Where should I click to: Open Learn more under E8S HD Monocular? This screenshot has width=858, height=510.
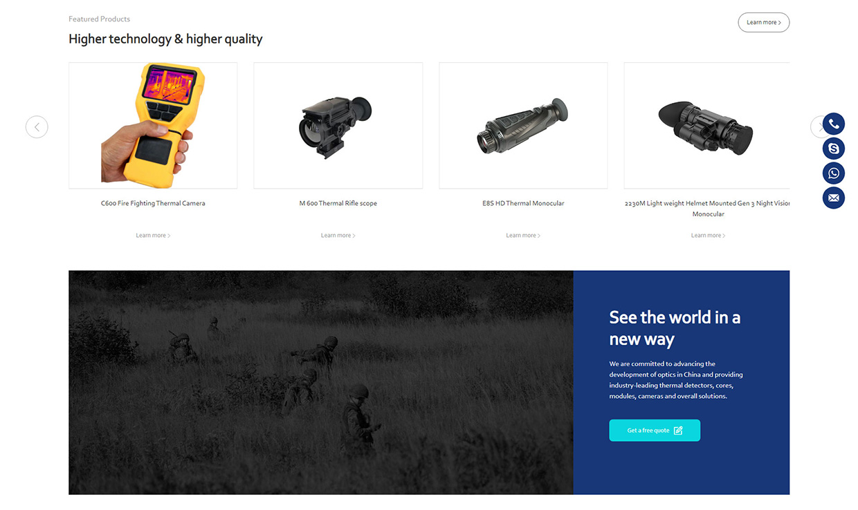click(523, 236)
